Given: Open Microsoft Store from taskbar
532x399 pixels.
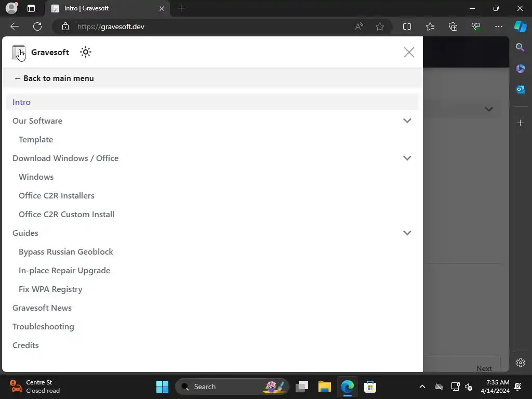Looking at the screenshot, I should pos(370,387).
